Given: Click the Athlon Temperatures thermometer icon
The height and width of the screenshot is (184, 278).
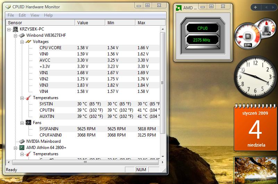Looking at the screenshot, I should click(x=28, y=154).
